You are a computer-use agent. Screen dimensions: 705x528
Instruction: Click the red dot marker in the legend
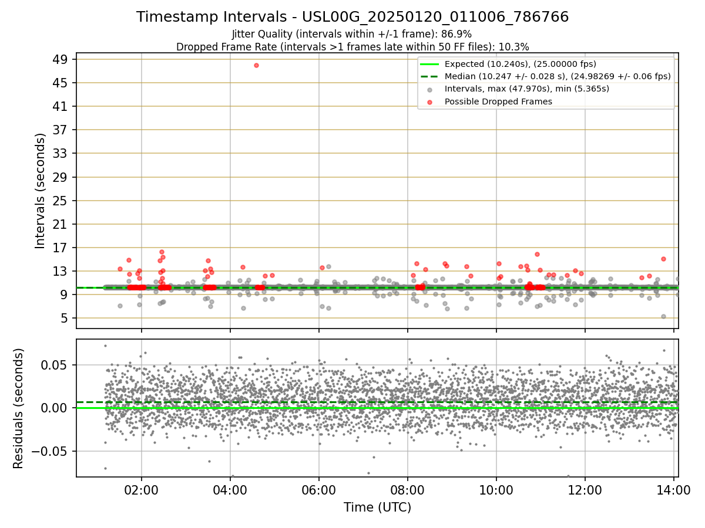pyautogui.click(x=429, y=102)
